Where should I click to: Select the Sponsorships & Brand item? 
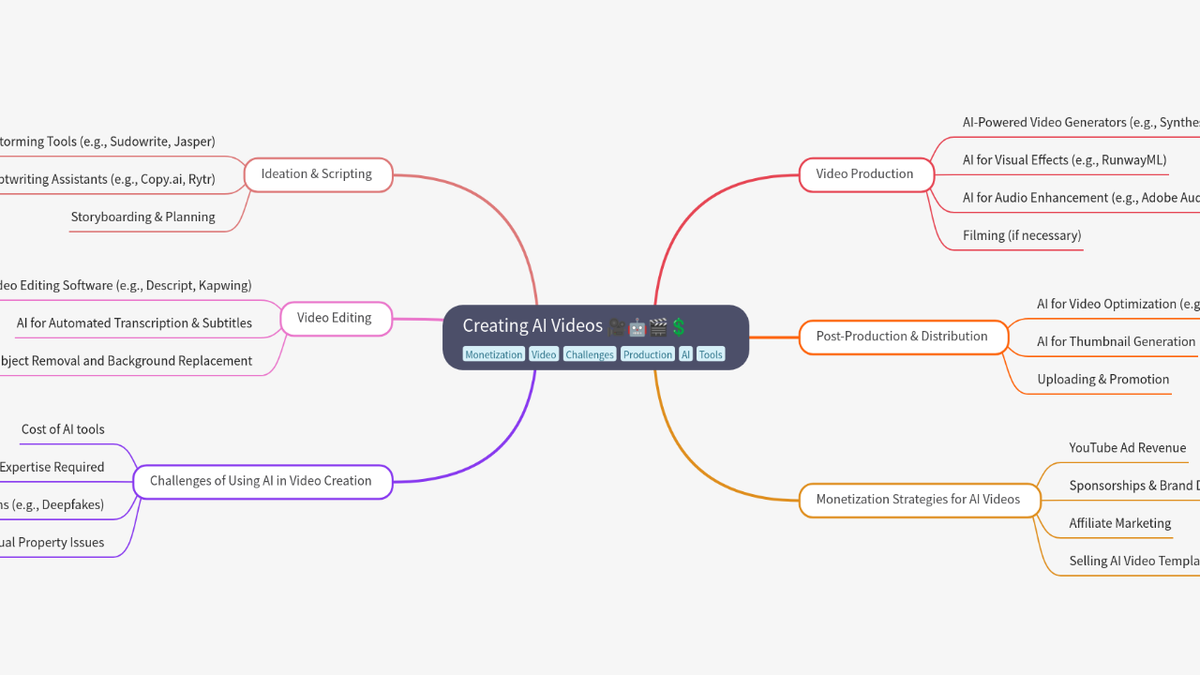point(1134,486)
